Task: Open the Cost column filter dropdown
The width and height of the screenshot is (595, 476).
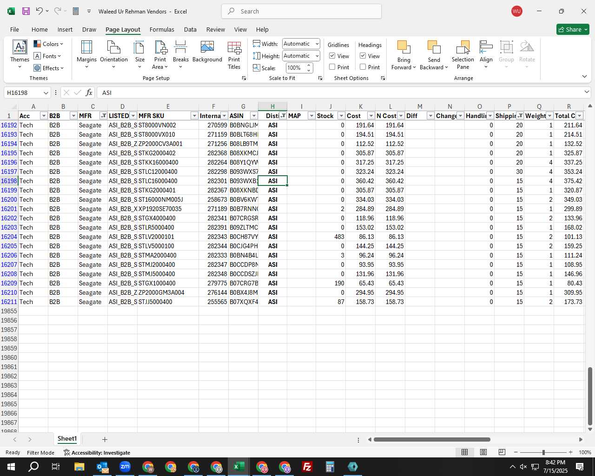Action: [371, 116]
